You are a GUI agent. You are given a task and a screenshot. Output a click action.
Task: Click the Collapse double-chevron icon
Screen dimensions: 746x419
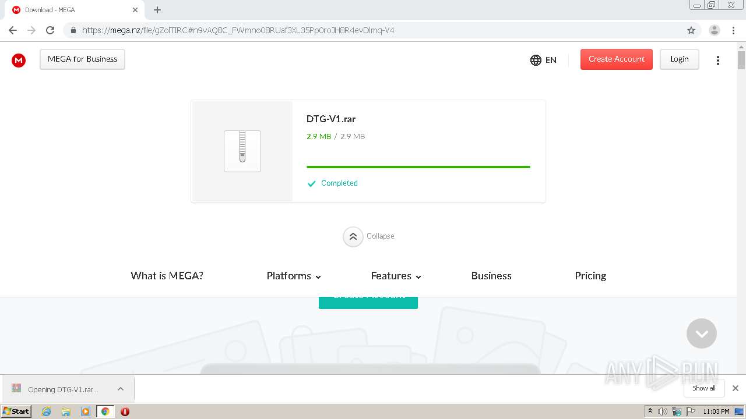point(353,236)
